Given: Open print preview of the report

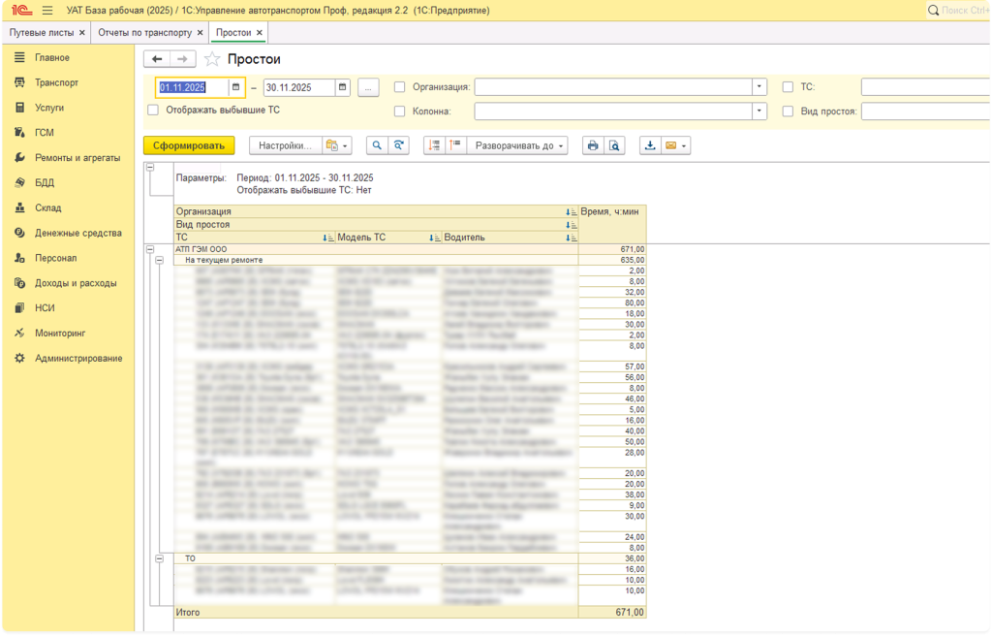Looking at the screenshot, I should coord(614,145).
